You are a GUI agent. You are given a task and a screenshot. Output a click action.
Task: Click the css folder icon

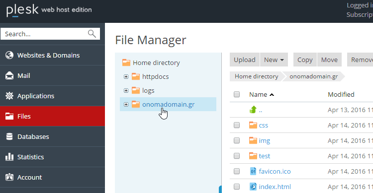point(253,125)
